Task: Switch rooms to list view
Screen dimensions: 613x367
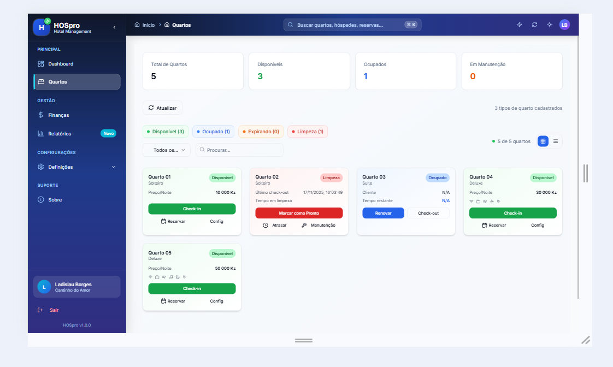Action: click(556, 141)
